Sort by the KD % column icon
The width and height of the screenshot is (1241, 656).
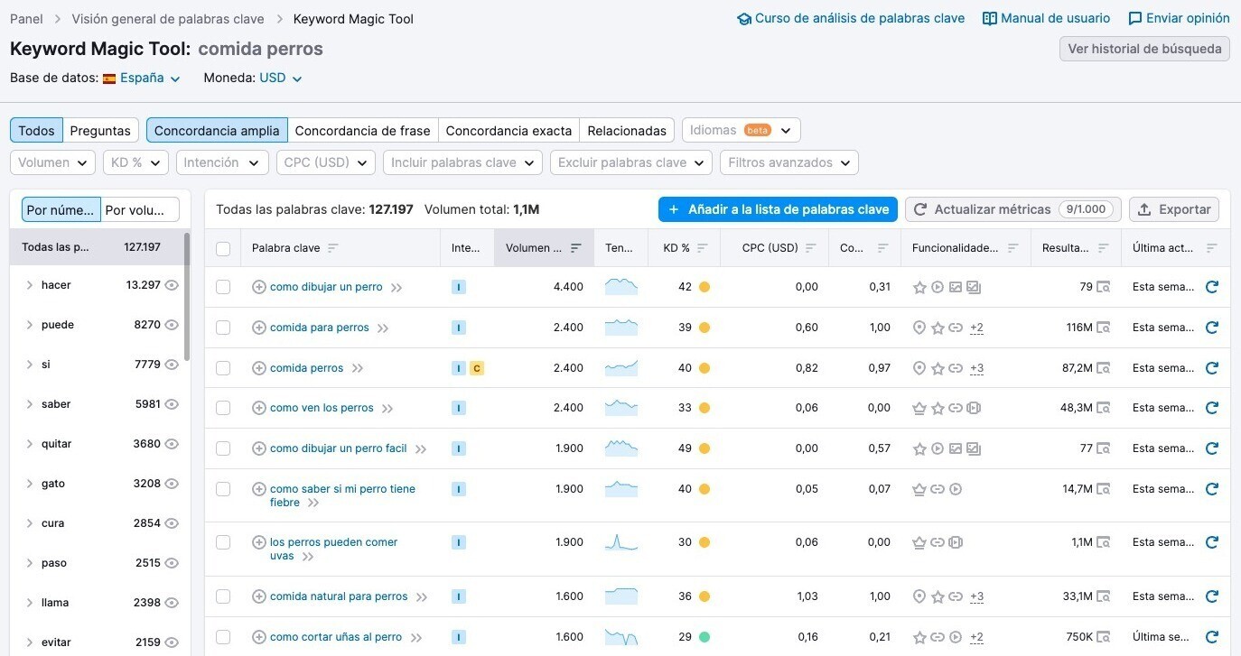[x=703, y=248]
